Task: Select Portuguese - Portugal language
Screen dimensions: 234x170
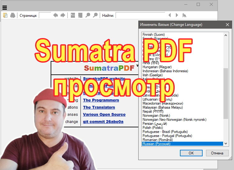Action: tap(182, 136)
